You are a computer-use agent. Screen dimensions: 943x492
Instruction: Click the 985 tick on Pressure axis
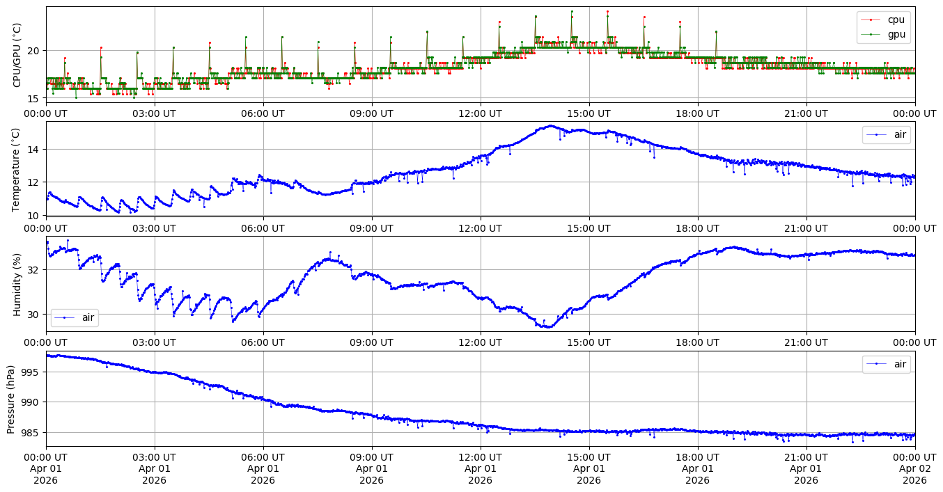click(31, 432)
